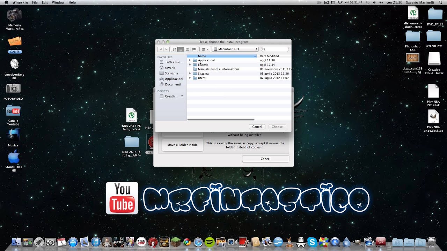Open iTunes from the Dock
The image size is (447, 251).
tap(95, 242)
